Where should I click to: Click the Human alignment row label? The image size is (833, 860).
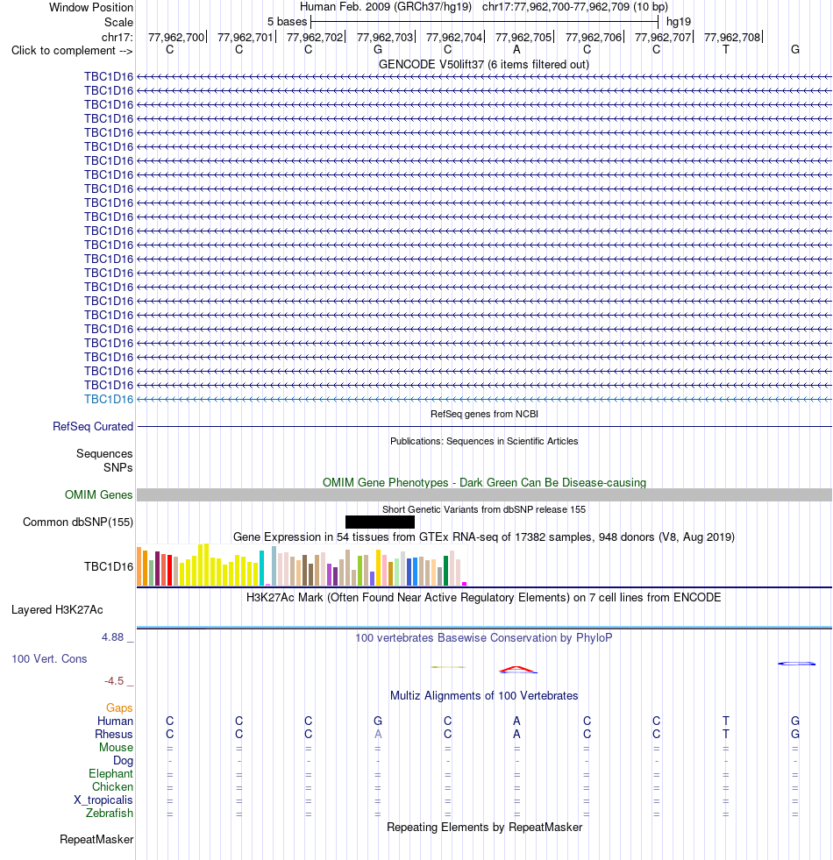pos(115,721)
